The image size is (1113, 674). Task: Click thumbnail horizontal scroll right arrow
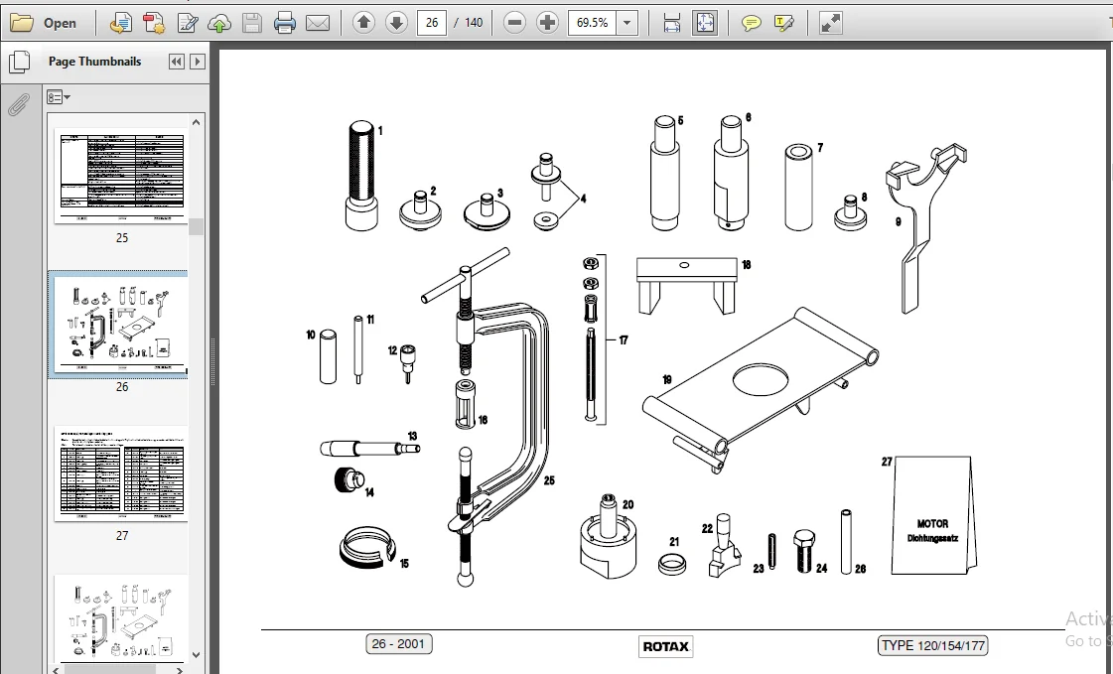[x=180, y=670]
